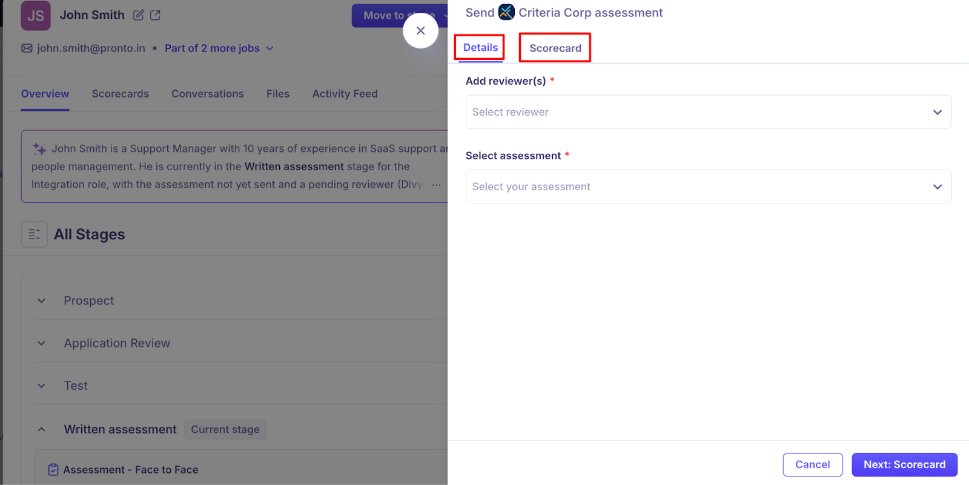Expand the summary with the ellipsis
This screenshot has height=485, width=969.
point(436,185)
